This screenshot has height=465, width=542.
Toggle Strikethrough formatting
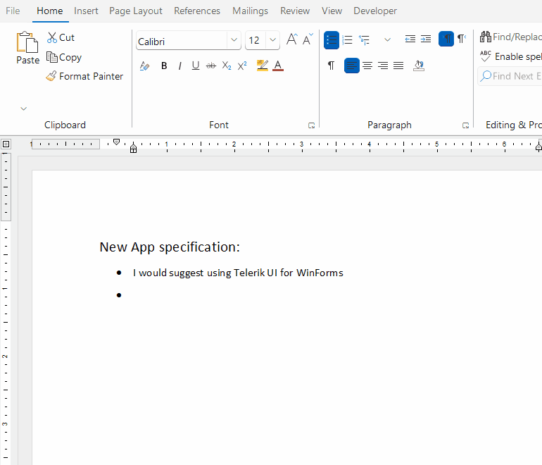tap(211, 66)
